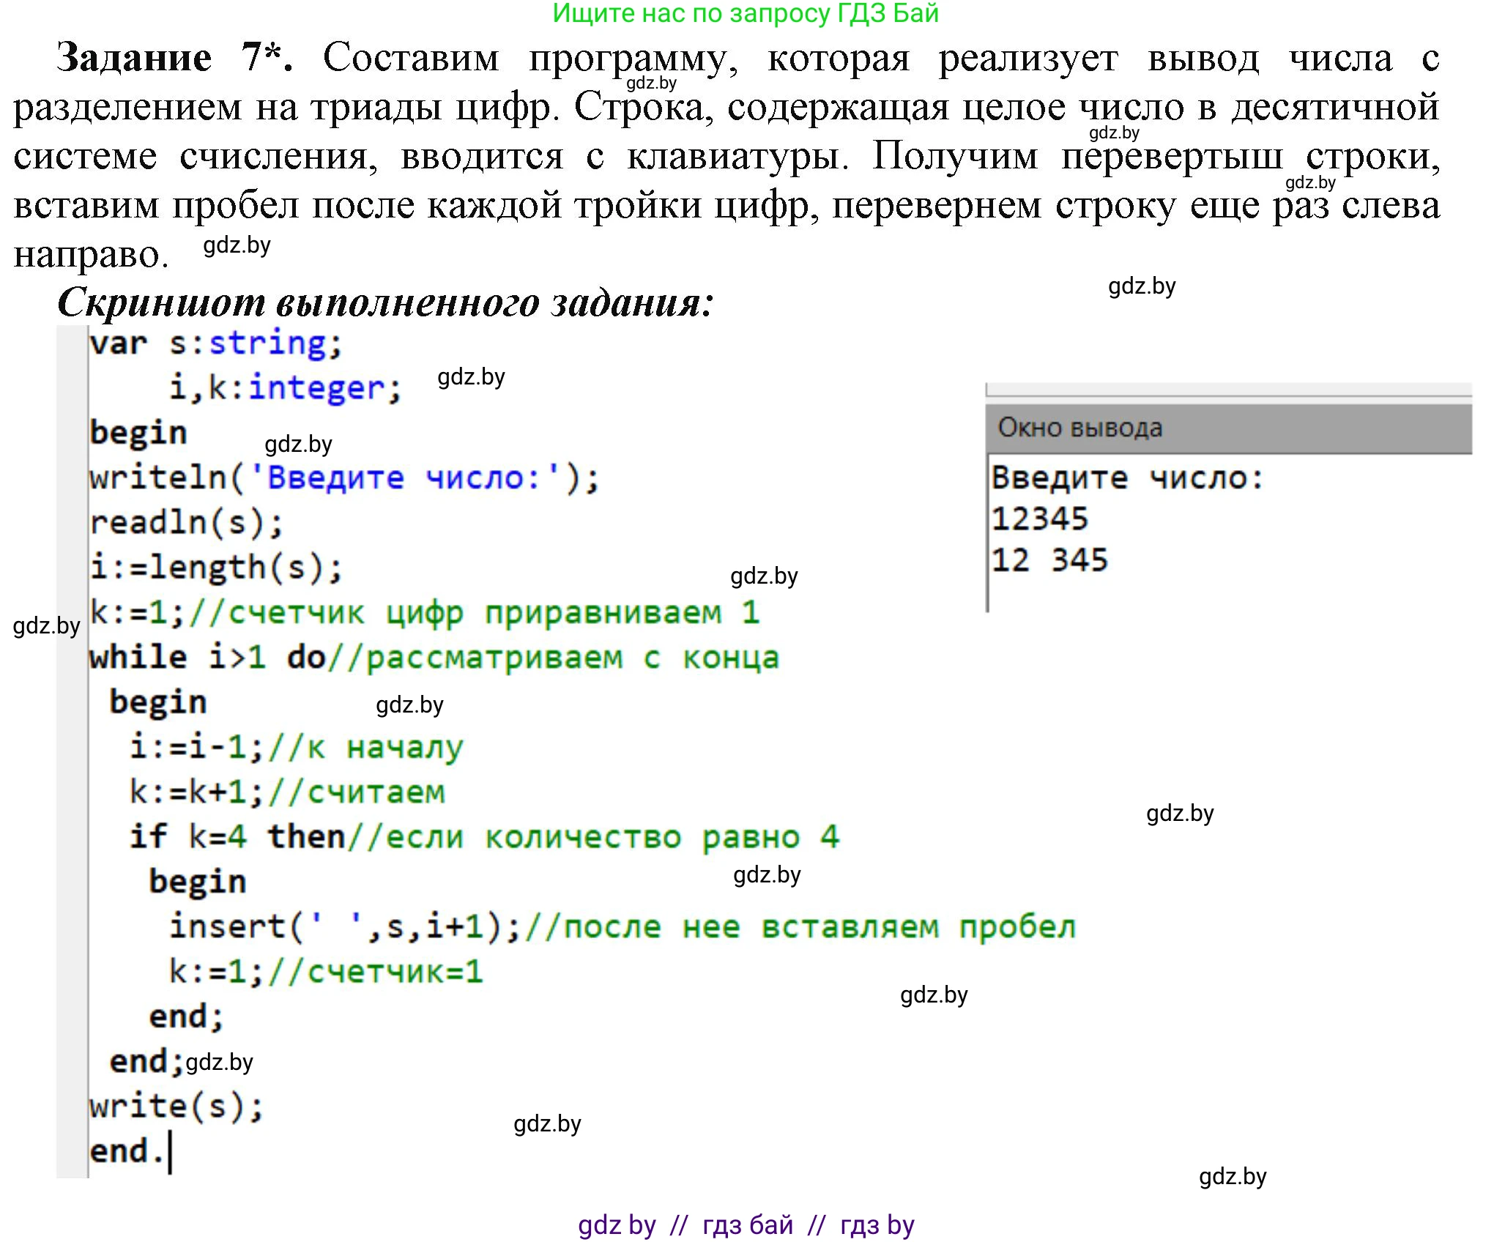Click the gutter strip left of the code

[x=72, y=732]
